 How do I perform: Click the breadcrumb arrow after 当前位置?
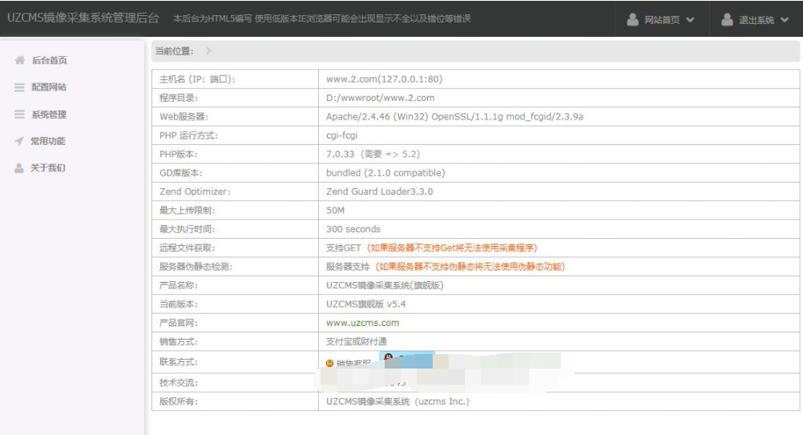[208, 50]
